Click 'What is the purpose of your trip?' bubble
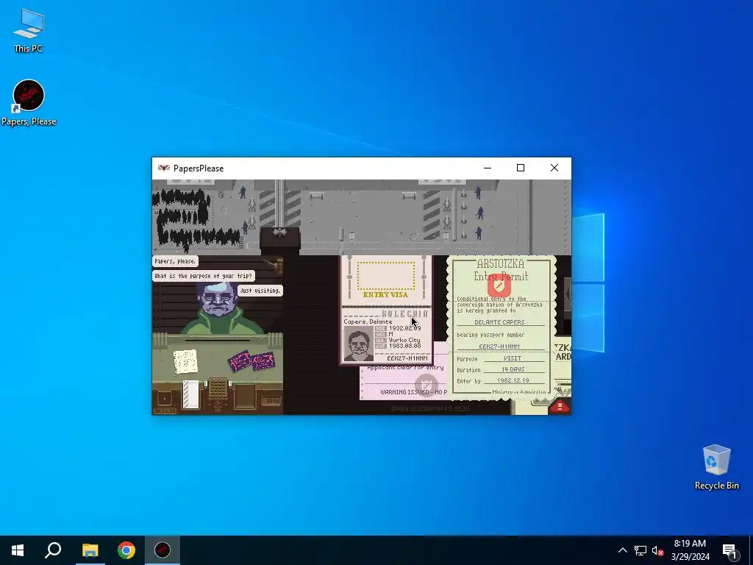 coord(203,276)
